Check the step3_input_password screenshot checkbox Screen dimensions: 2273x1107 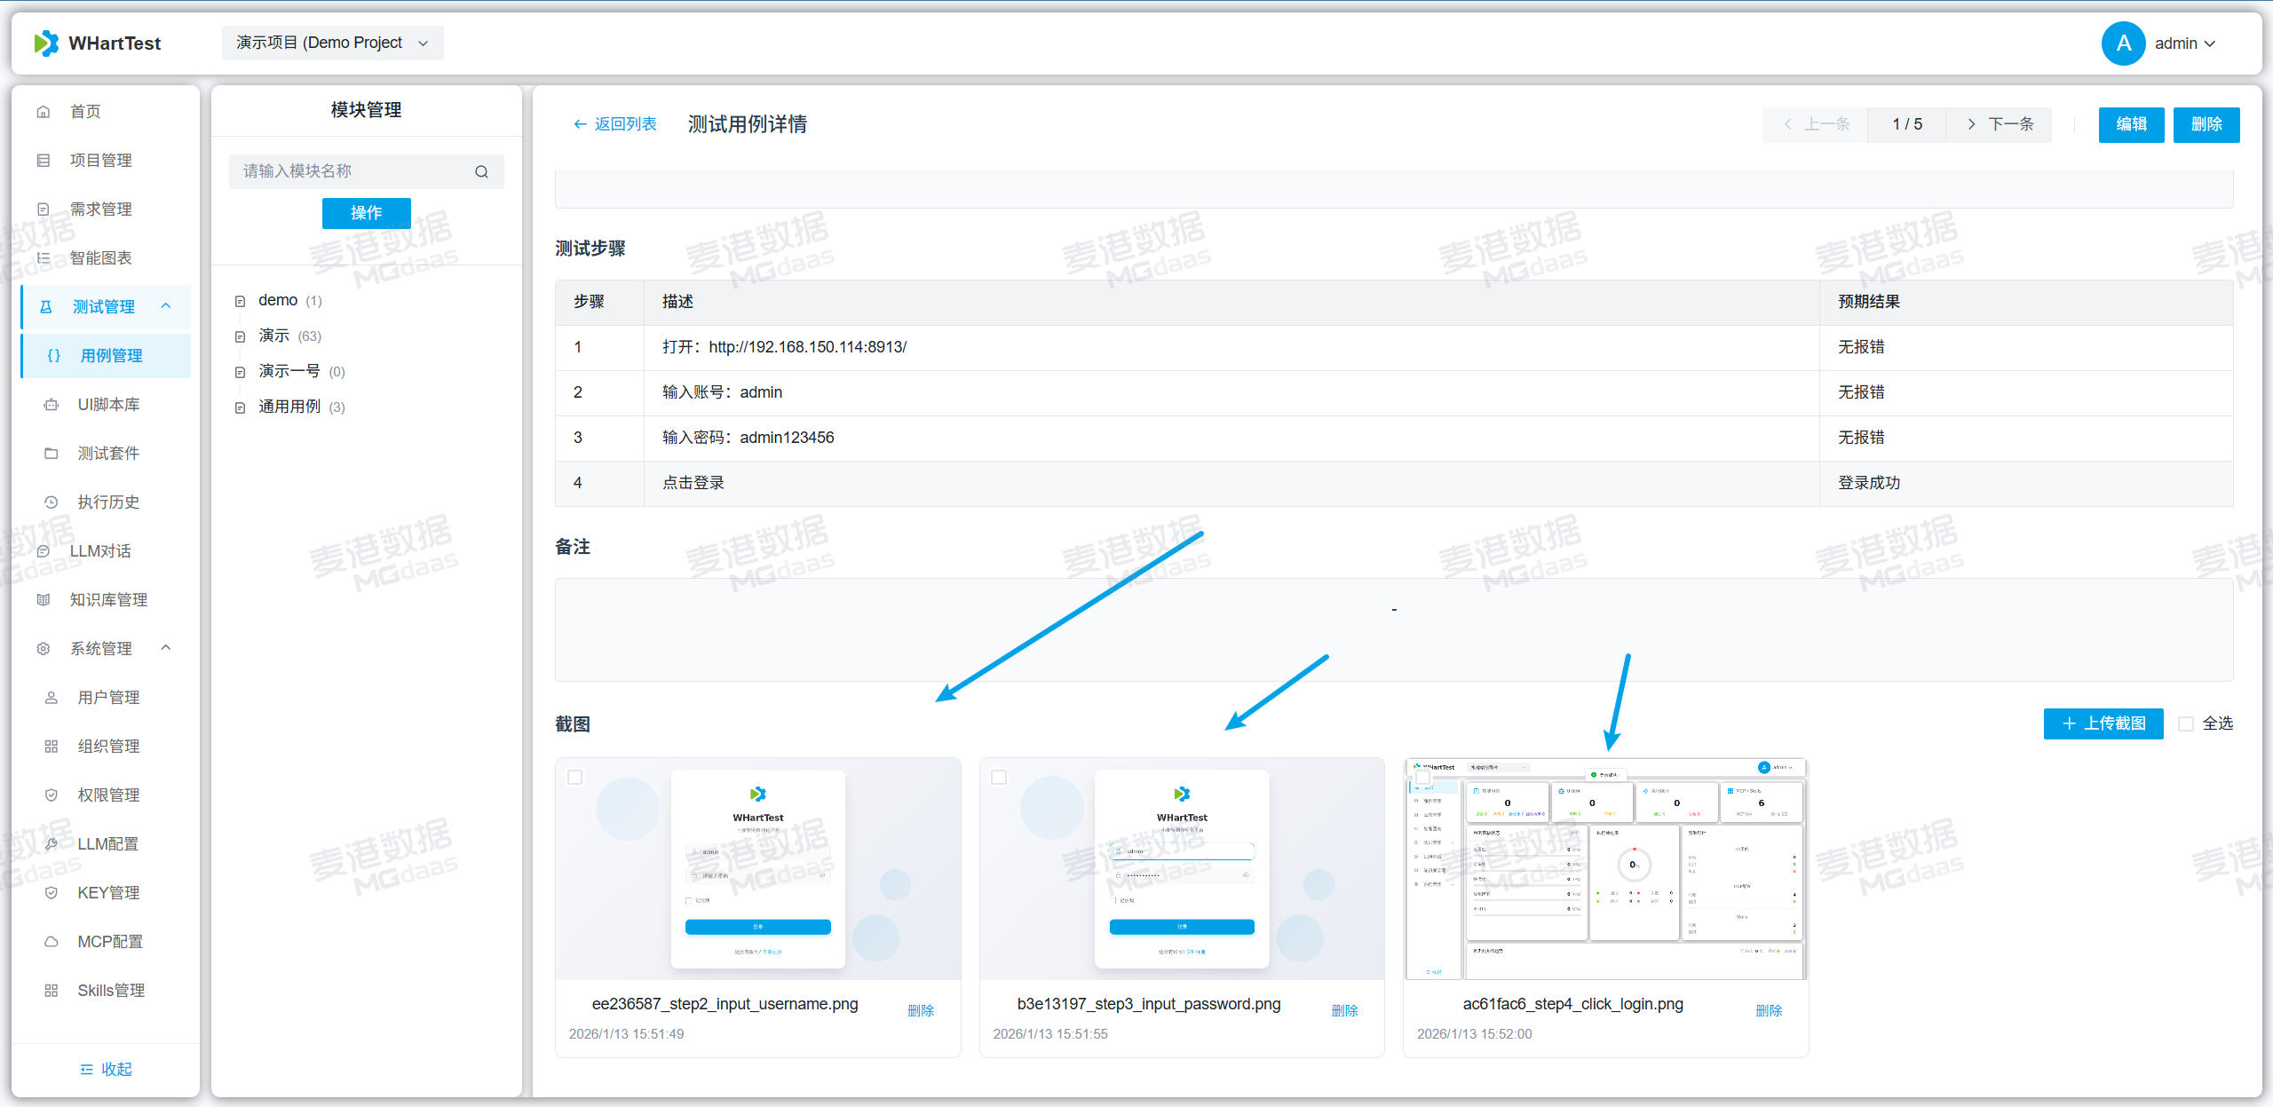tap(999, 777)
